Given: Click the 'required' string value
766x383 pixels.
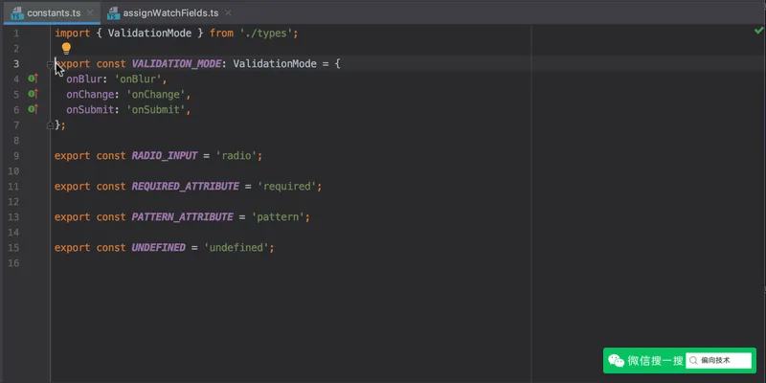Looking at the screenshot, I should click(x=287, y=187).
